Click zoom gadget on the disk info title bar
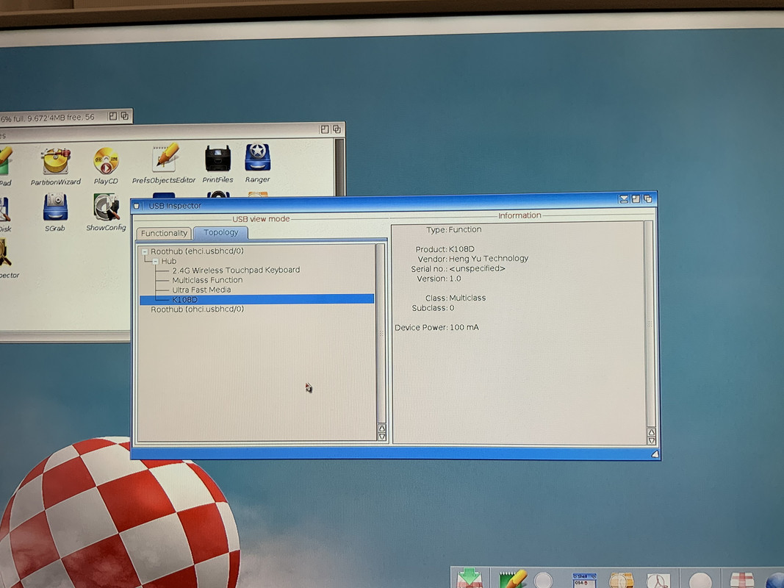The width and height of the screenshot is (784, 588). coord(112,116)
